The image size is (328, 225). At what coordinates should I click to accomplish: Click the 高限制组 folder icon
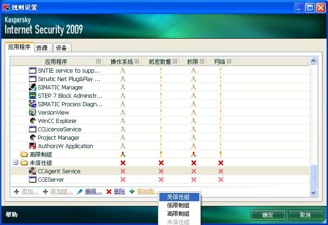point(24,154)
